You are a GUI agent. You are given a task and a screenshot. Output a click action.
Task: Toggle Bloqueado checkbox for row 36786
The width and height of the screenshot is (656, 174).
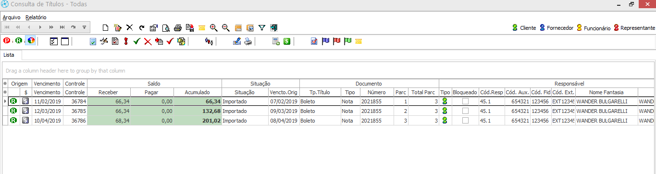point(465,120)
